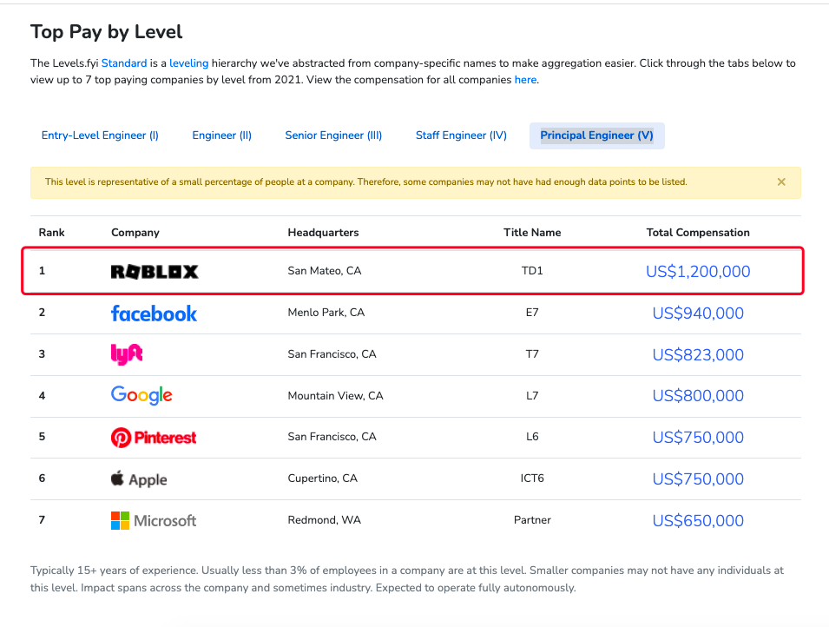Click the L7 title cell
829x627 pixels.
click(532, 396)
